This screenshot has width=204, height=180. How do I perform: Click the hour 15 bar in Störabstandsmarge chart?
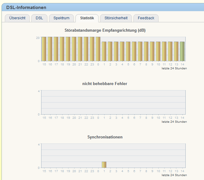tap(44, 49)
